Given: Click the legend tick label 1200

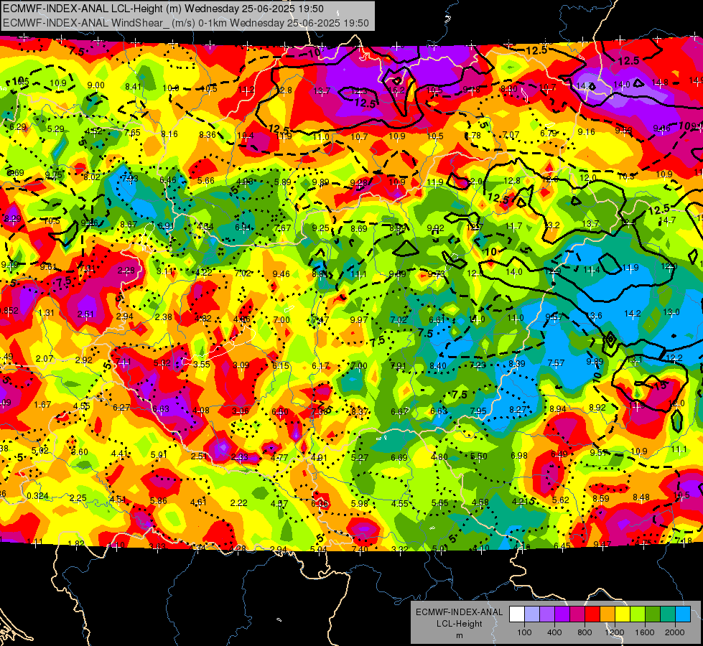Looking at the screenshot, I should click(615, 632).
